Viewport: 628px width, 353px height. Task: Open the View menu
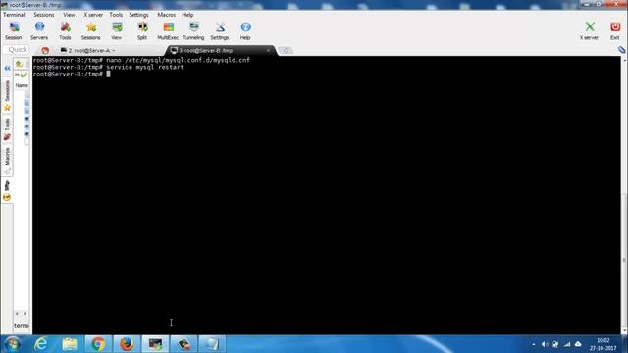[69, 15]
